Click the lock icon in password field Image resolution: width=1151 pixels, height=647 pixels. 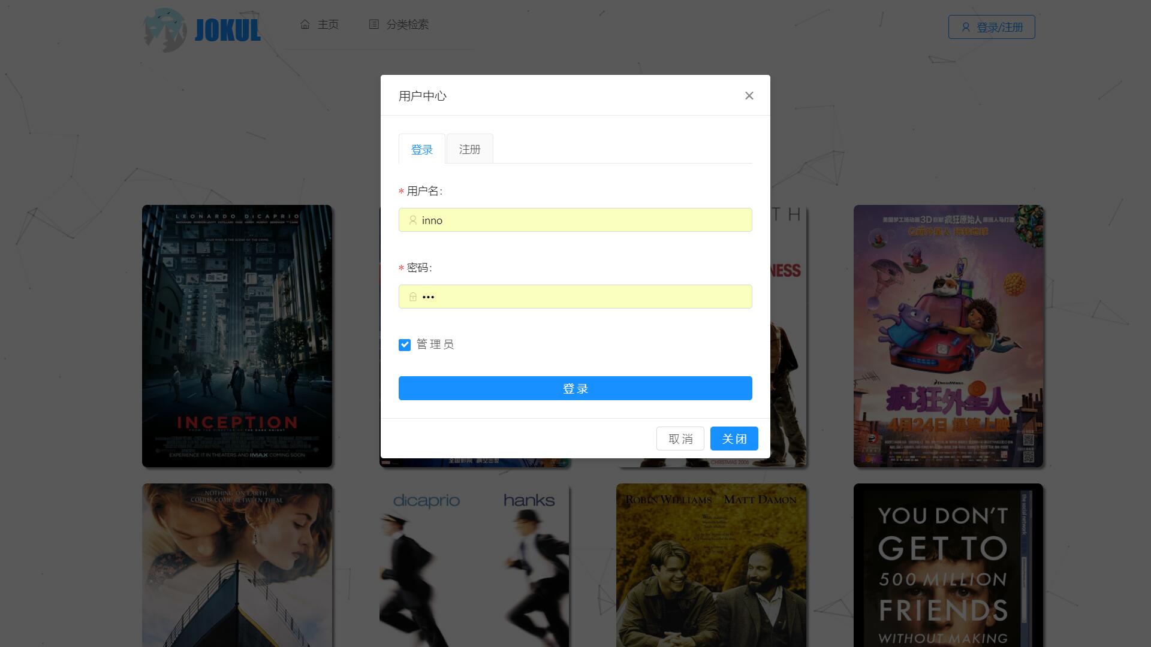tap(412, 297)
